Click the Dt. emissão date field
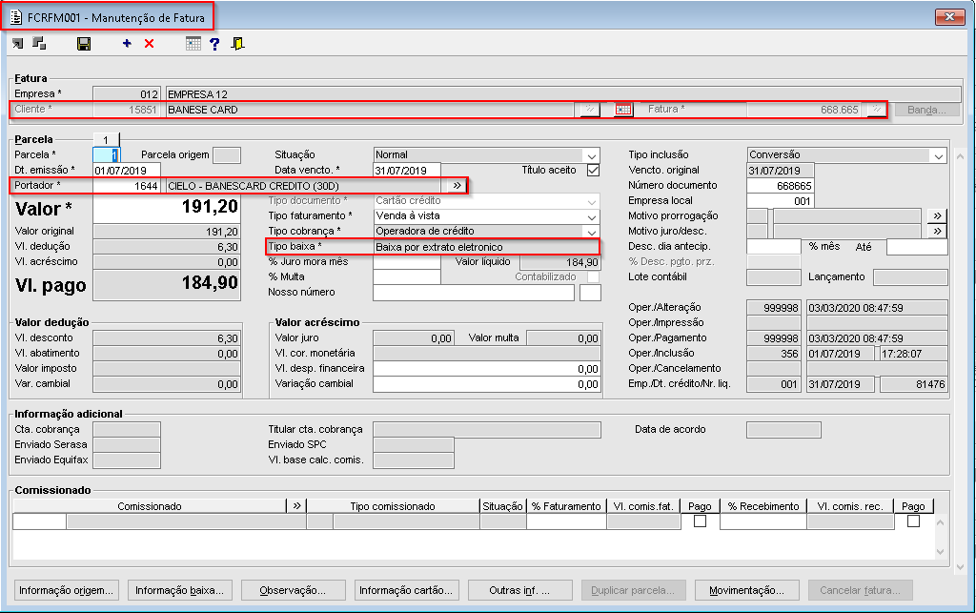Image resolution: width=976 pixels, height=613 pixels. [x=127, y=170]
